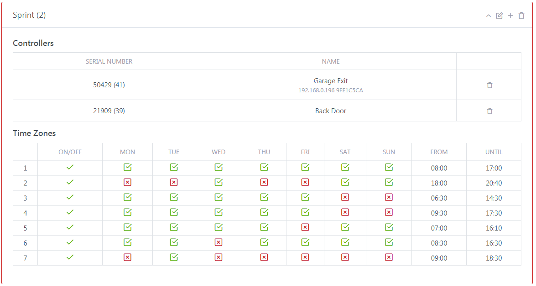
Task: Toggle Tuesday checkbox in time zone 7
Action: pyautogui.click(x=174, y=257)
